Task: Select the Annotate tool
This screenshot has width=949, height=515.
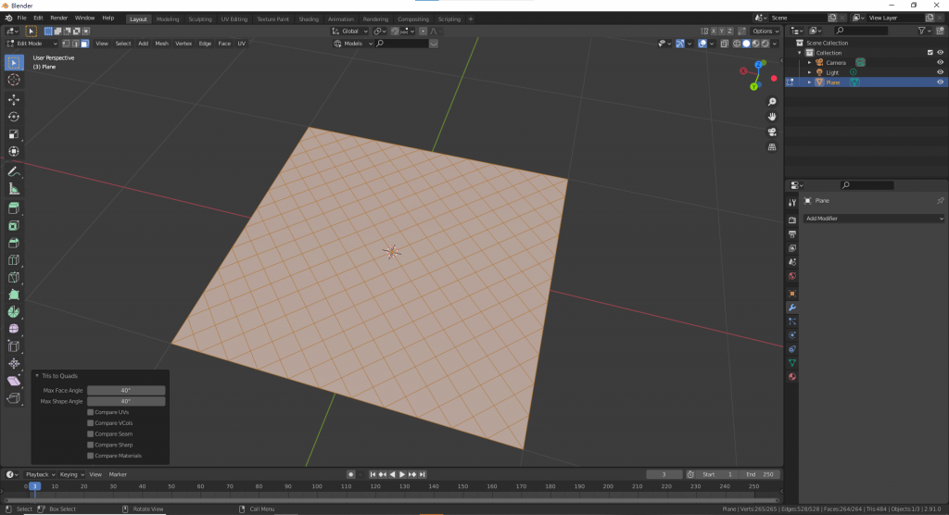Action: click(14, 172)
